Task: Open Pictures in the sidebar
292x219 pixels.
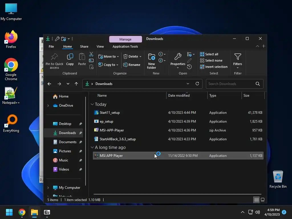Action: pyautogui.click(x=65, y=151)
